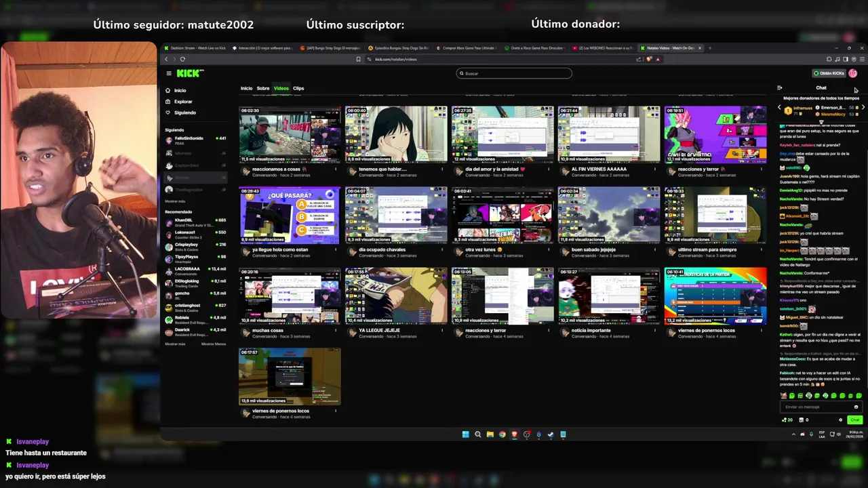Switch to the Clips channel tab

click(x=298, y=88)
